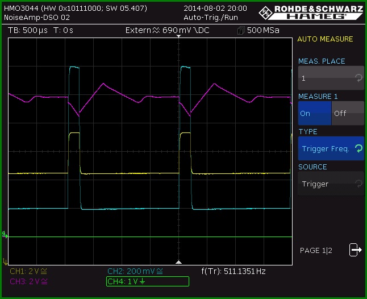Select the CH1: 2 V channel label
This screenshot has height=299, width=367.
pos(28,271)
